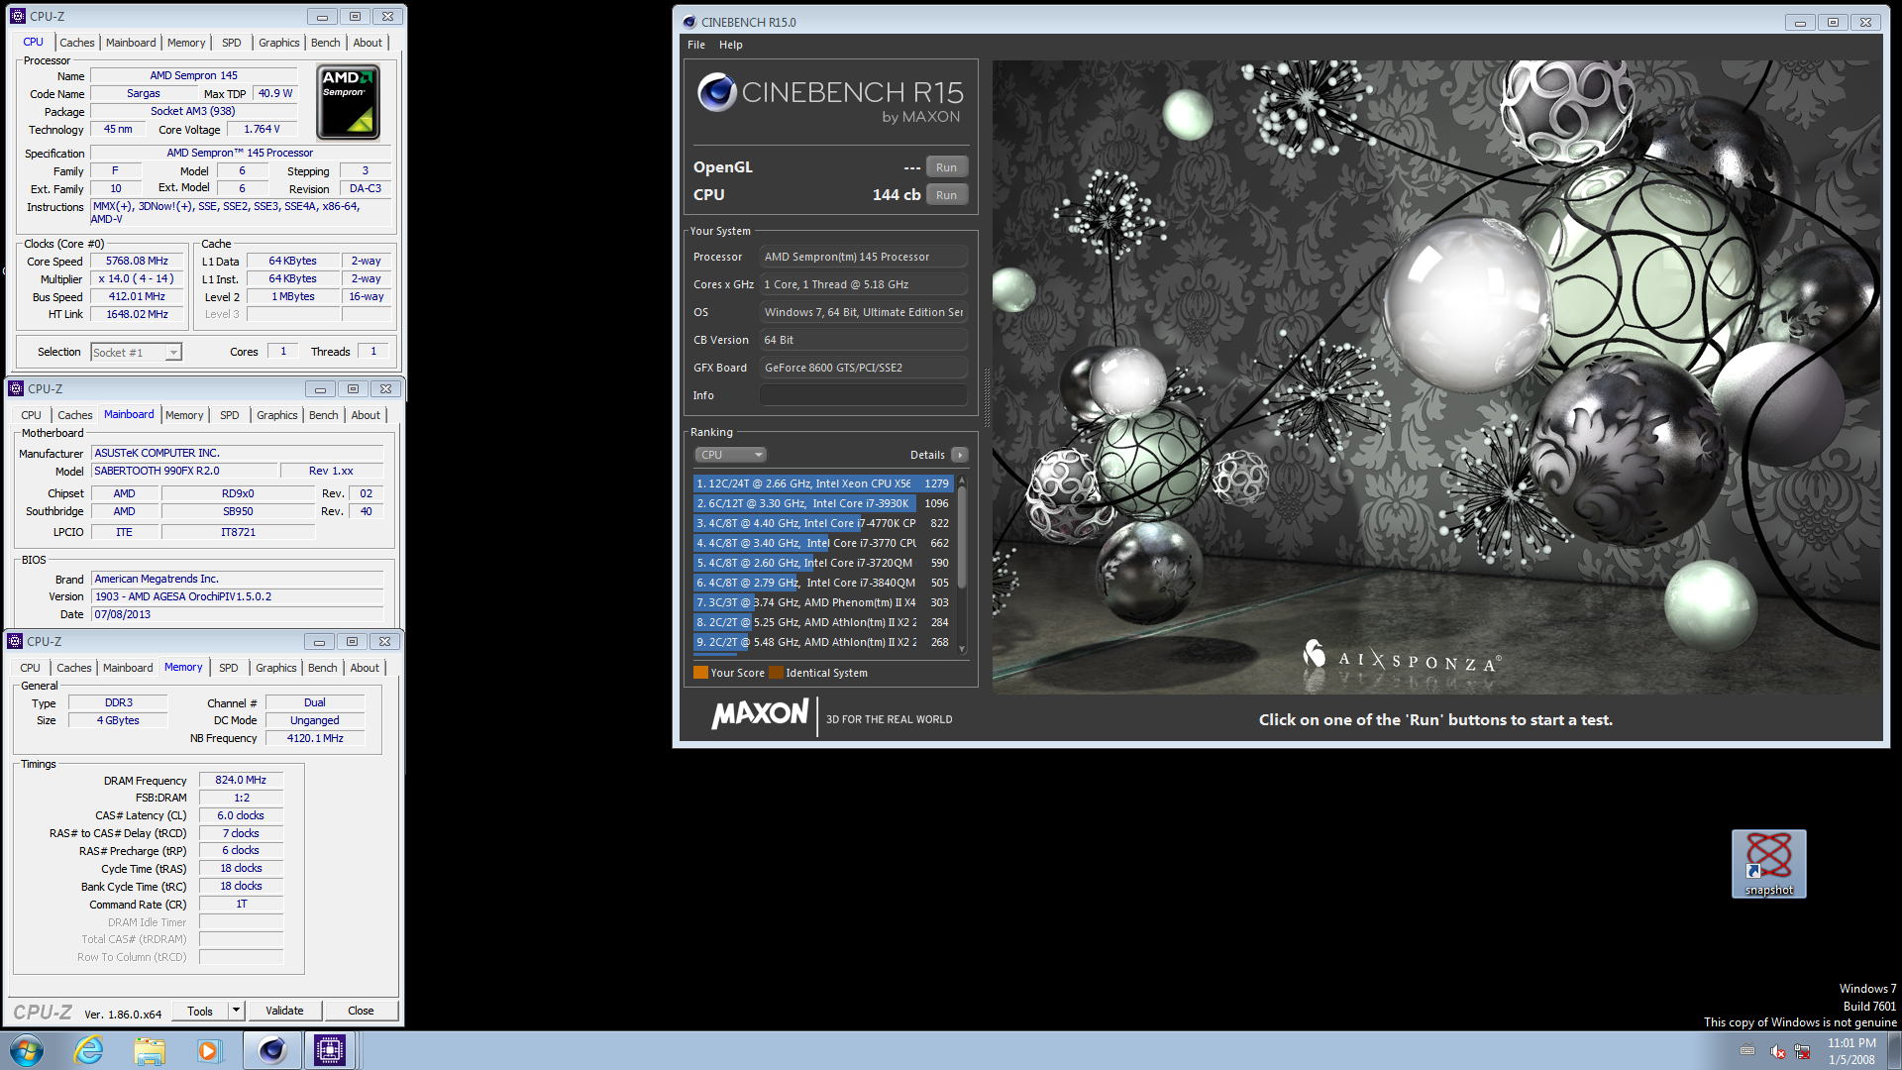Select About tab in top CPU-Z window
Screen dimensions: 1902x1070
pos(368,43)
